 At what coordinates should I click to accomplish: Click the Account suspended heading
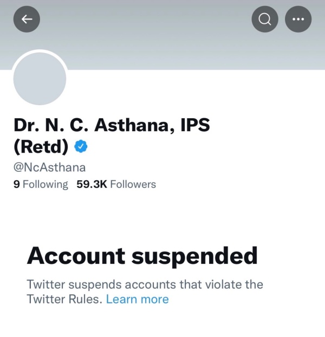pos(142,256)
